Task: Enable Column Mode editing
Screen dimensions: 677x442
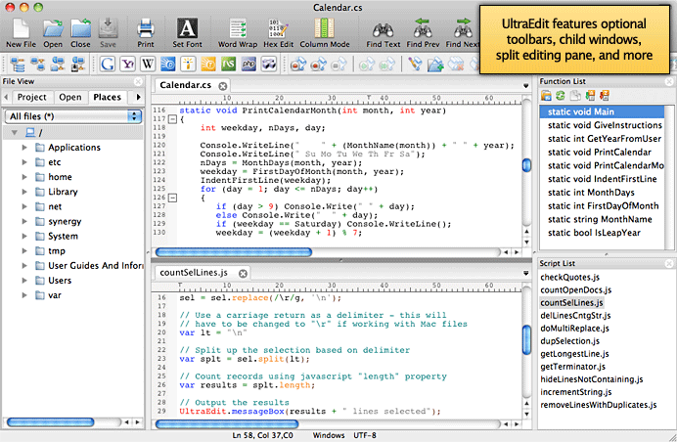Action: [x=326, y=27]
